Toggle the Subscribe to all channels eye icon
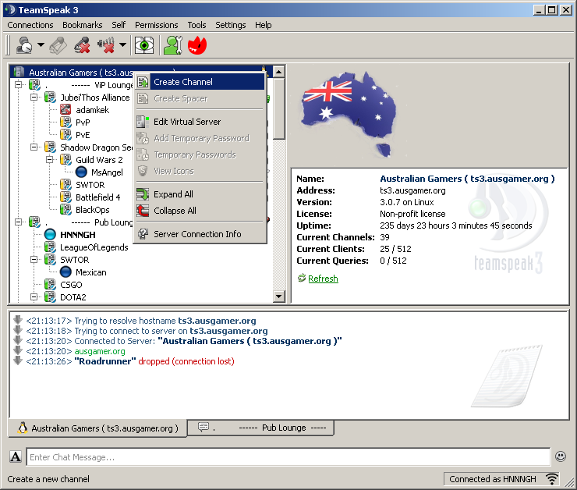Screen dimensions: 577x490 [144, 45]
